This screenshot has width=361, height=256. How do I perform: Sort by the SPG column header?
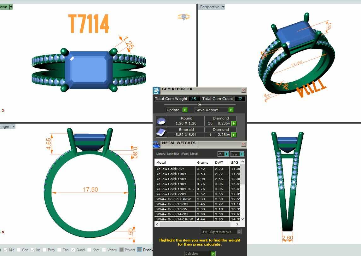(235, 162)
